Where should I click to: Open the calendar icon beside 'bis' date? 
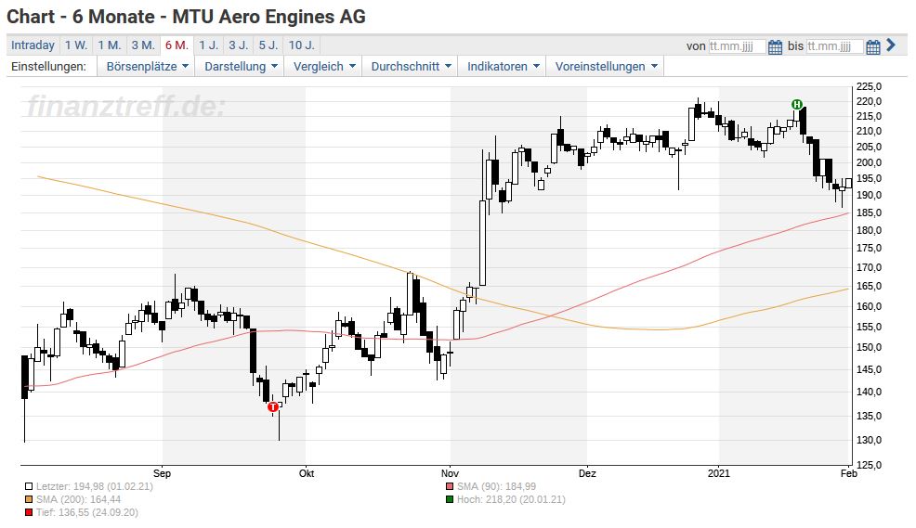(x=872, y=46)
